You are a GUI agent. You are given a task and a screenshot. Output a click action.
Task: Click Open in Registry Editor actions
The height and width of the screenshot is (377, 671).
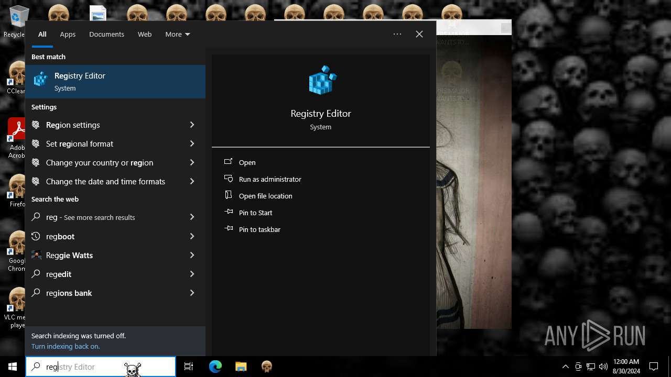(247, 162)
